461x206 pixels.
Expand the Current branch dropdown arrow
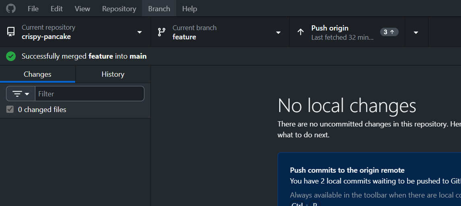click(278, 32)
